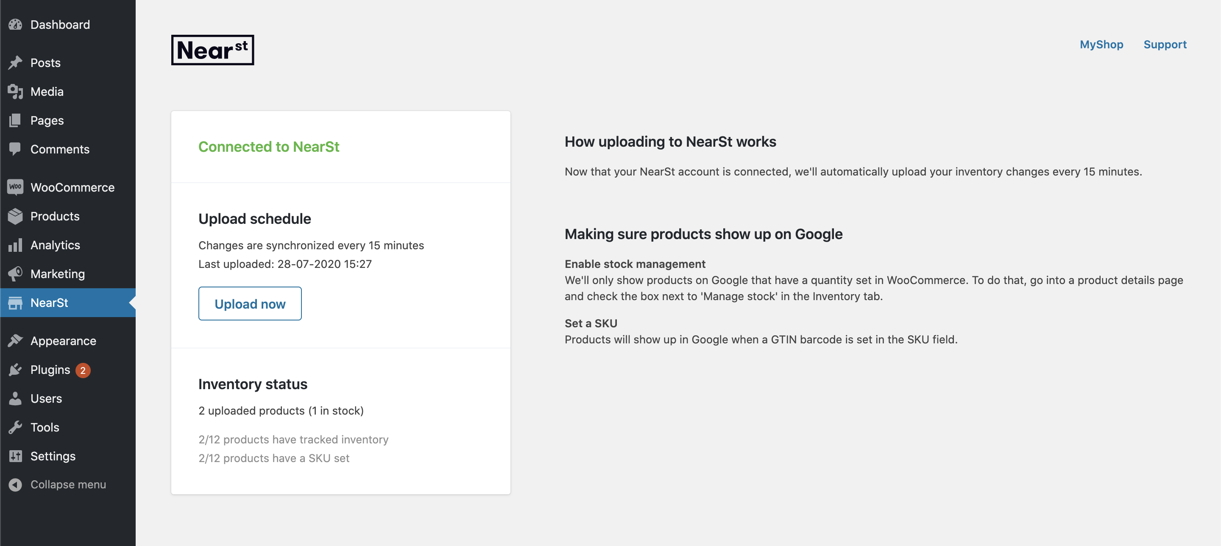Image resolution: width=1221 pixels, height=546 pixels.
Task: Open the Plugins menu item
Action: click(x=50, y=370)
